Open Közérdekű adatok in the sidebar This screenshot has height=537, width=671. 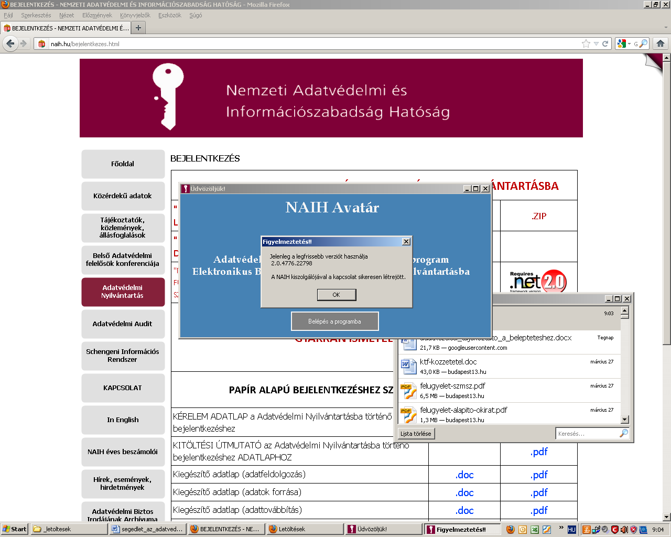click(123, 196)
